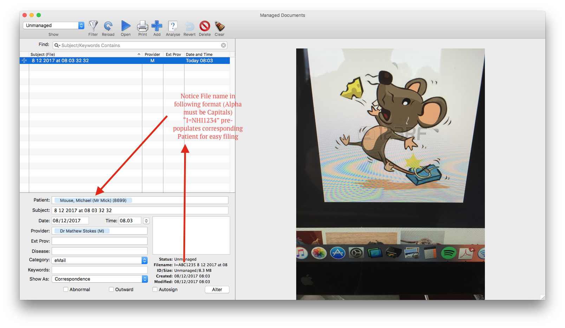The height and width of the screenshot is (328, 565).
Task: Sort by Subject (File) column header
Action: 85,54
